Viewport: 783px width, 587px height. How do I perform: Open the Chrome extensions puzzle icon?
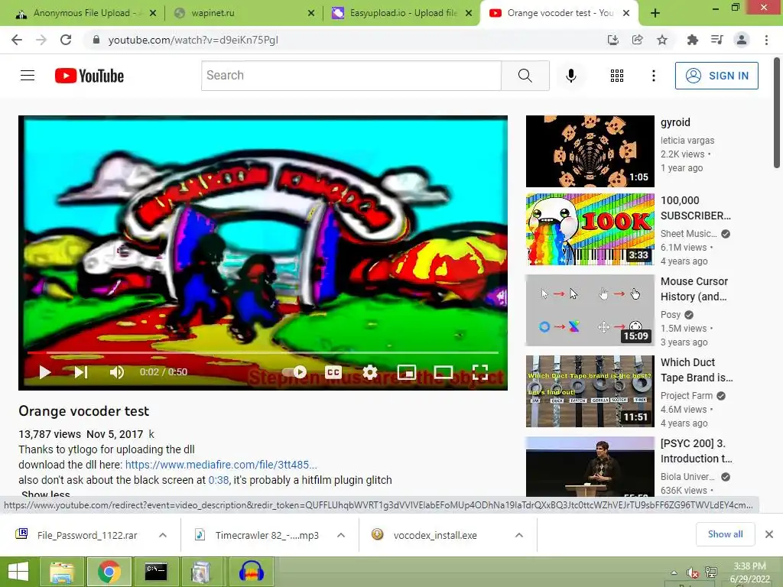pyautogui.click(x=692, y=40)
